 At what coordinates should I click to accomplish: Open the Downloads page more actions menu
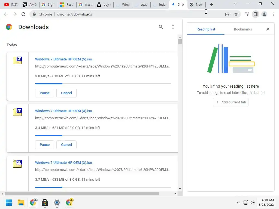pyautogui.click(x=173, y=27)
